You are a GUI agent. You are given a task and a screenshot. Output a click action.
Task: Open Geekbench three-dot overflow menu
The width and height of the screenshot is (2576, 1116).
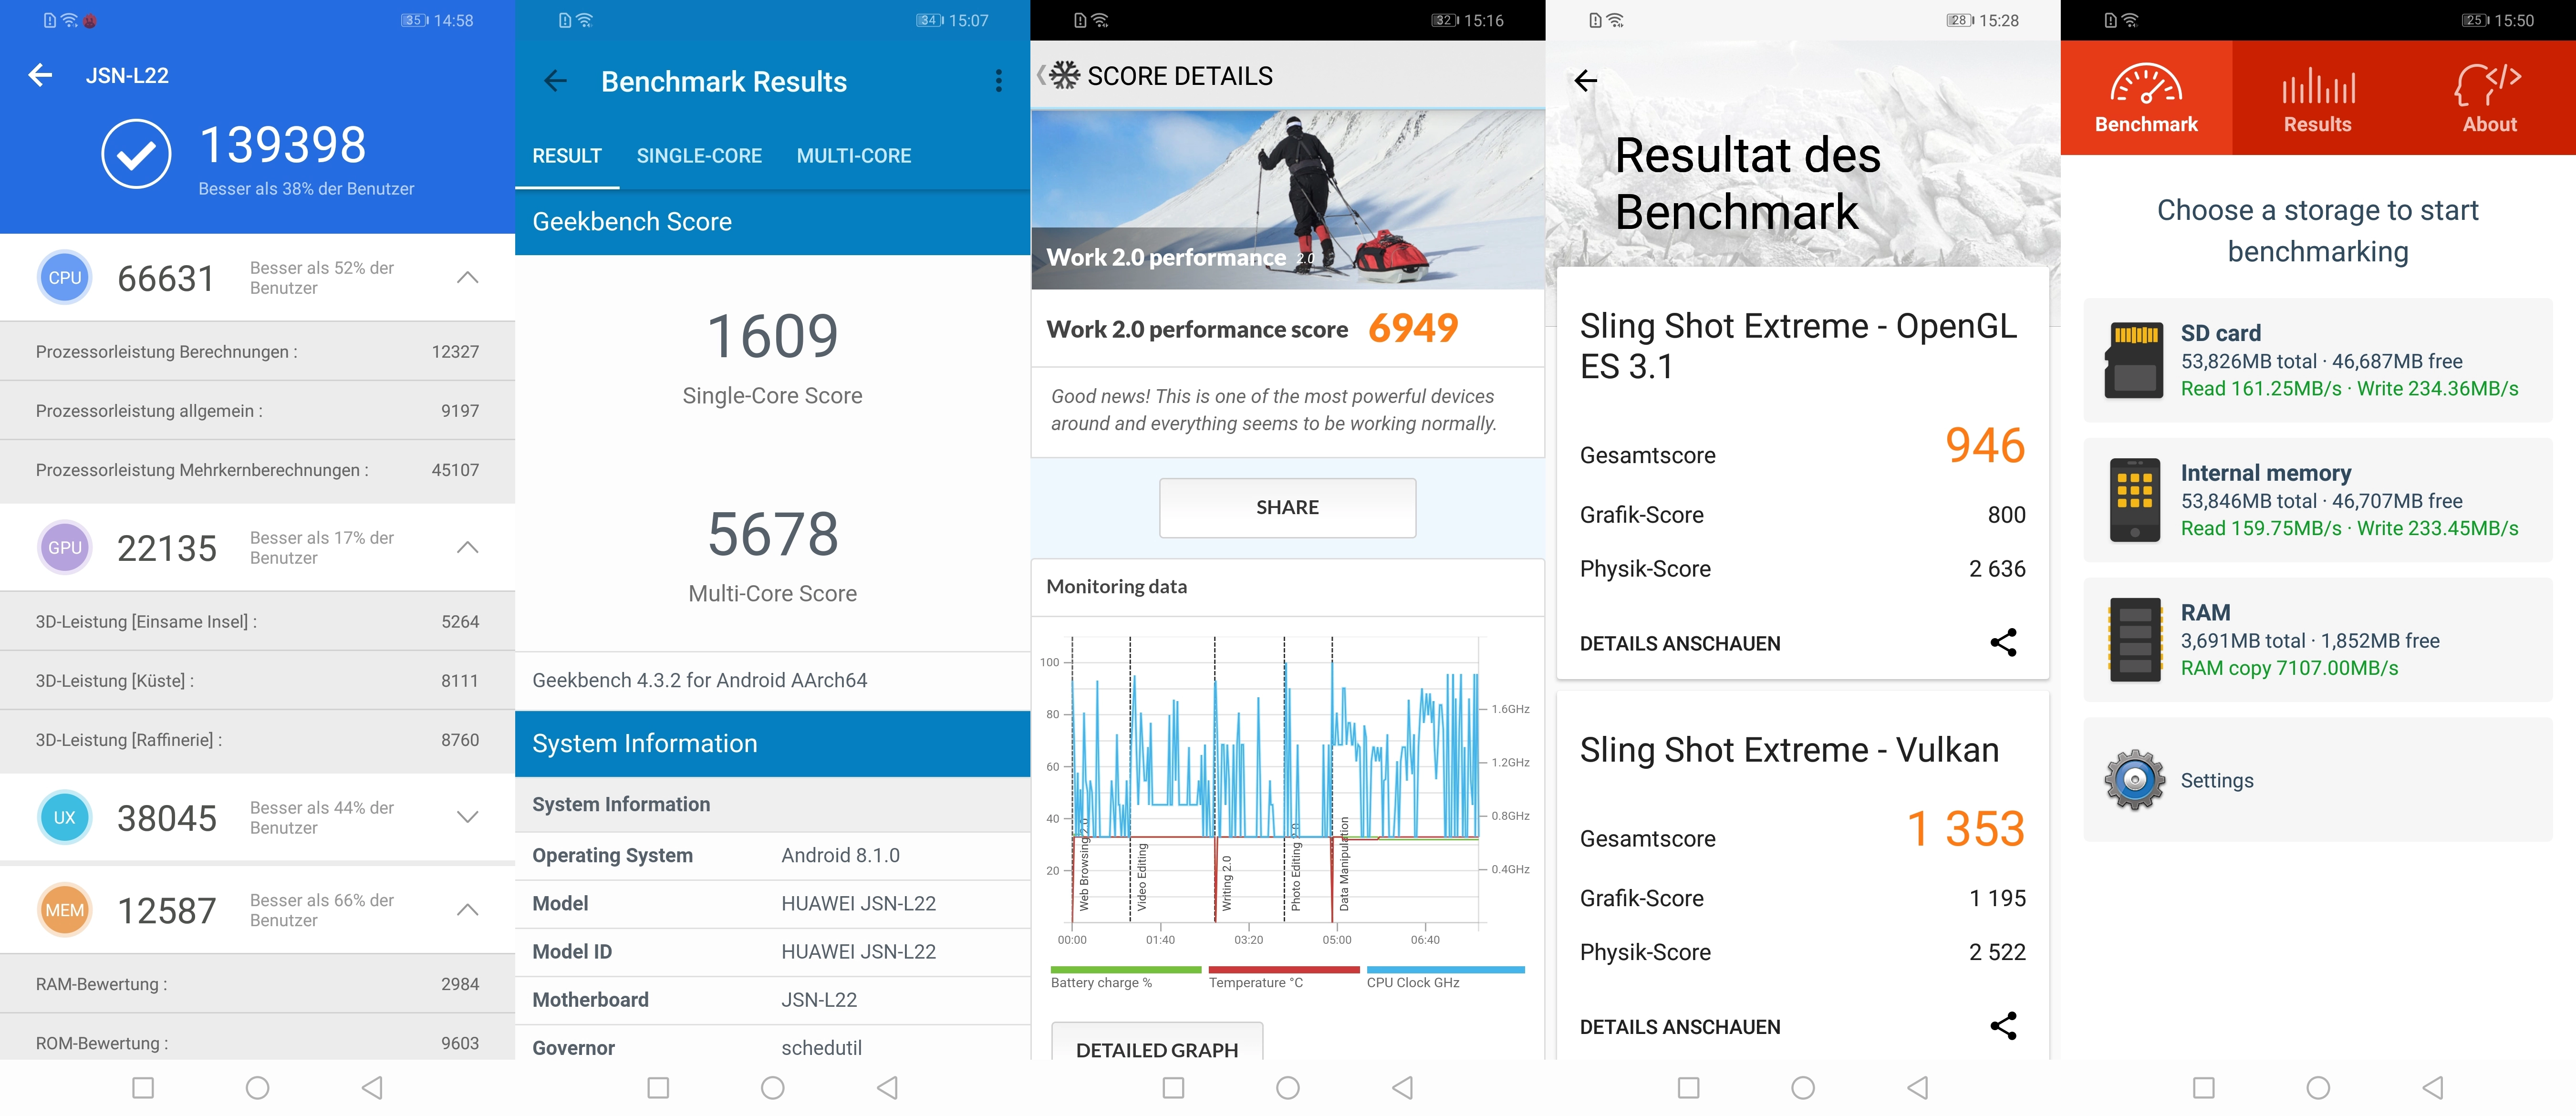[998, 81]
